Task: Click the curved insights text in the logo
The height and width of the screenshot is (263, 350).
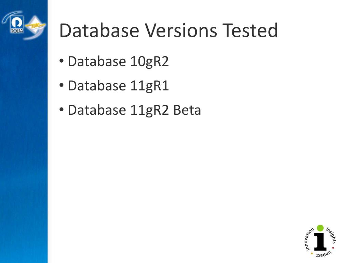Action: [x=332, y=235]
